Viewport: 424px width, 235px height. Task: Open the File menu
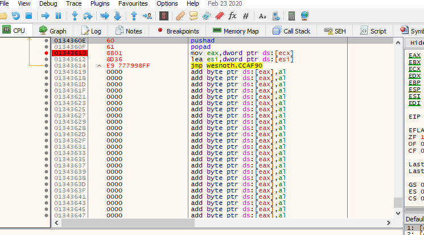point(5,3)
